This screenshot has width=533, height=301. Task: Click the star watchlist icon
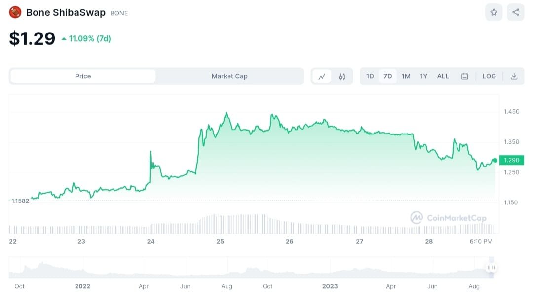(494, 12)
